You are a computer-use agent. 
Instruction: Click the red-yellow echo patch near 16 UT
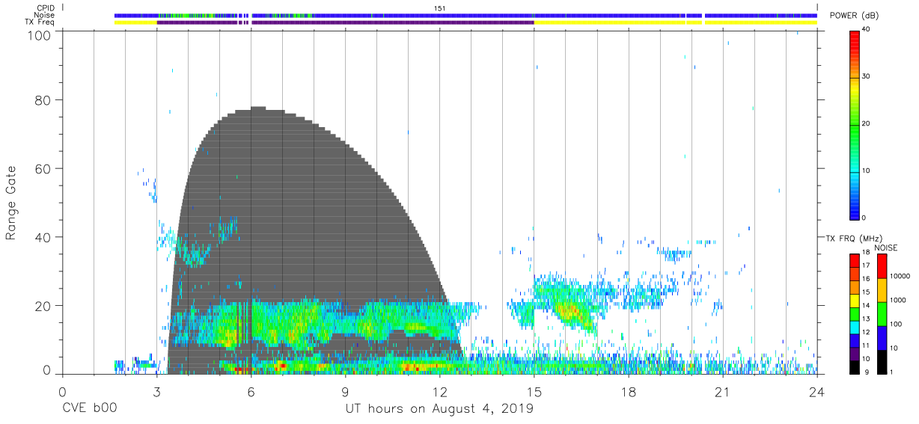[570, 310]
